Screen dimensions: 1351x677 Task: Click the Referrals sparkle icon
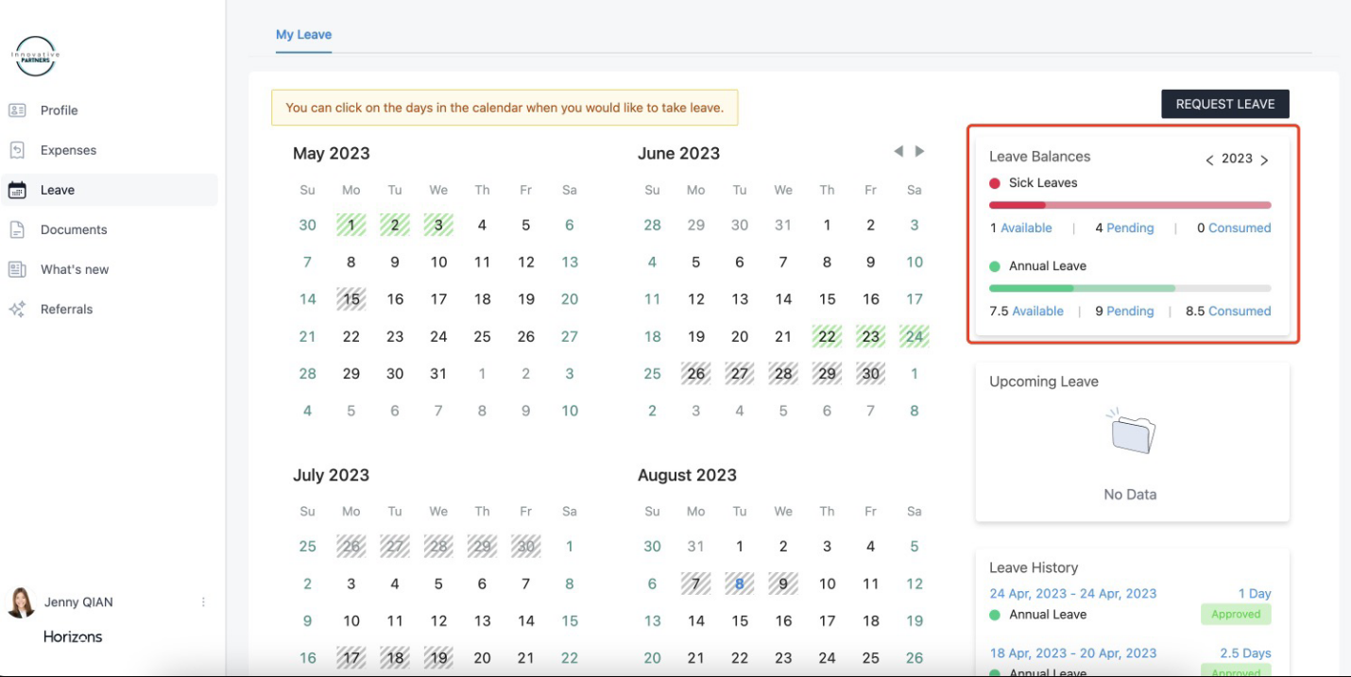17,309
